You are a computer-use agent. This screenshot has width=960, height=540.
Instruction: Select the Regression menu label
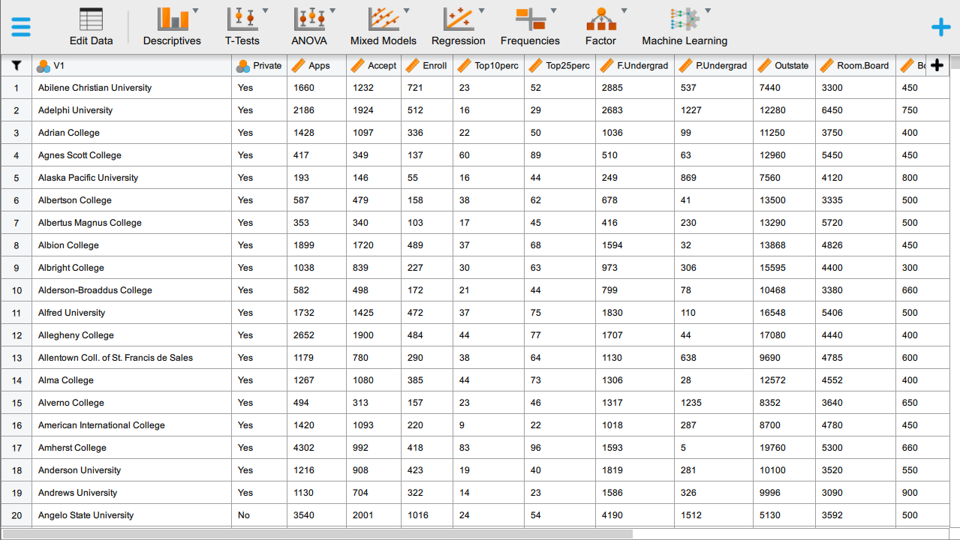pos(459,41)
